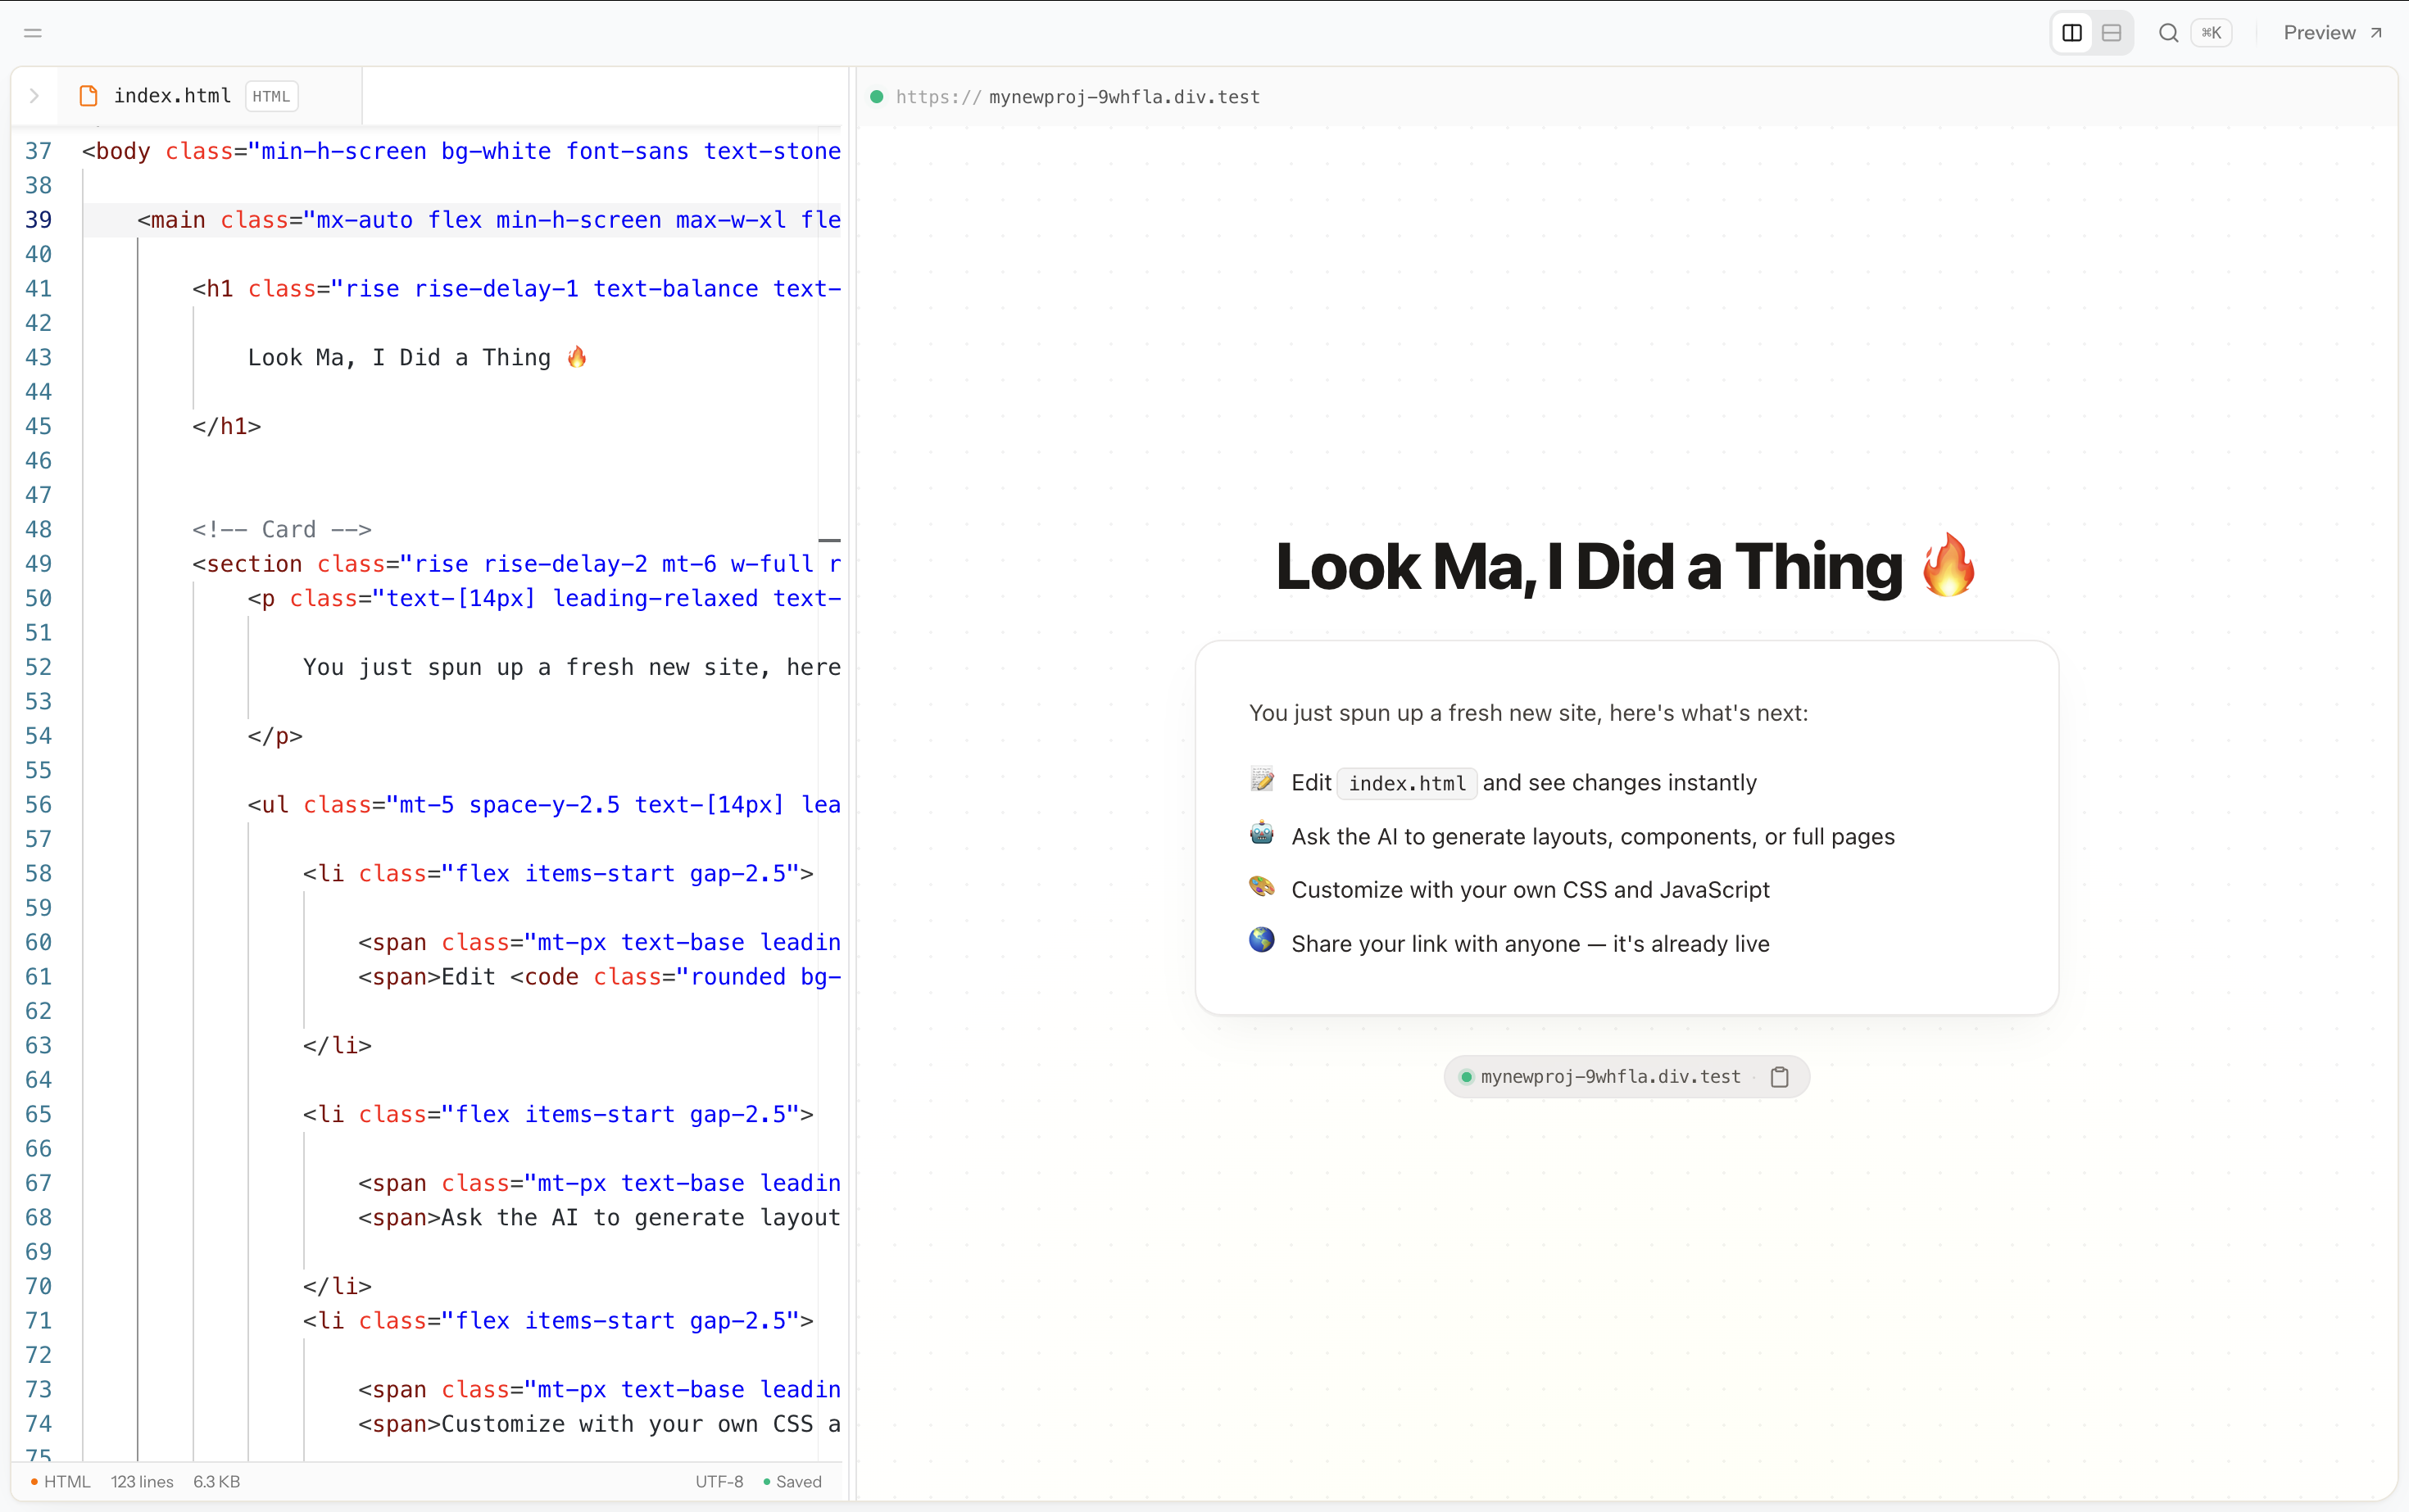
Task: Click the index.html code chip in preview
Action: [x=1407, y=783]
